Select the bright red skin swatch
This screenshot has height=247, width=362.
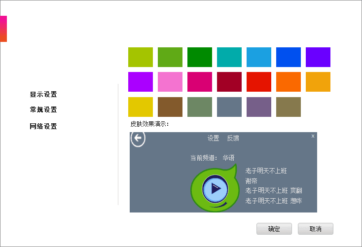tap(259, 82)
